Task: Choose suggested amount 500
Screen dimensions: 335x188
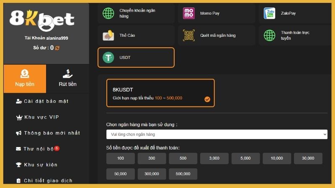Action: point(183,158)
